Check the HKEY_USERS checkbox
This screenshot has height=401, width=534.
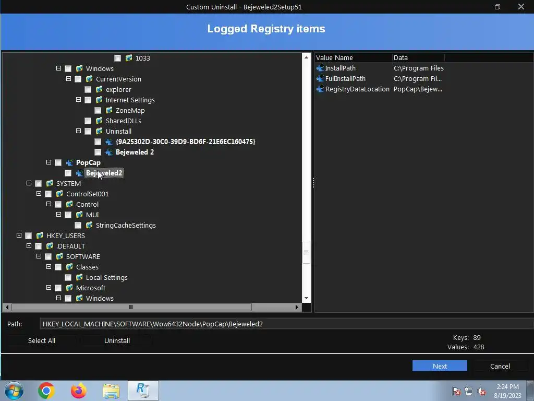pyautogui.click(x=29, y=236)
